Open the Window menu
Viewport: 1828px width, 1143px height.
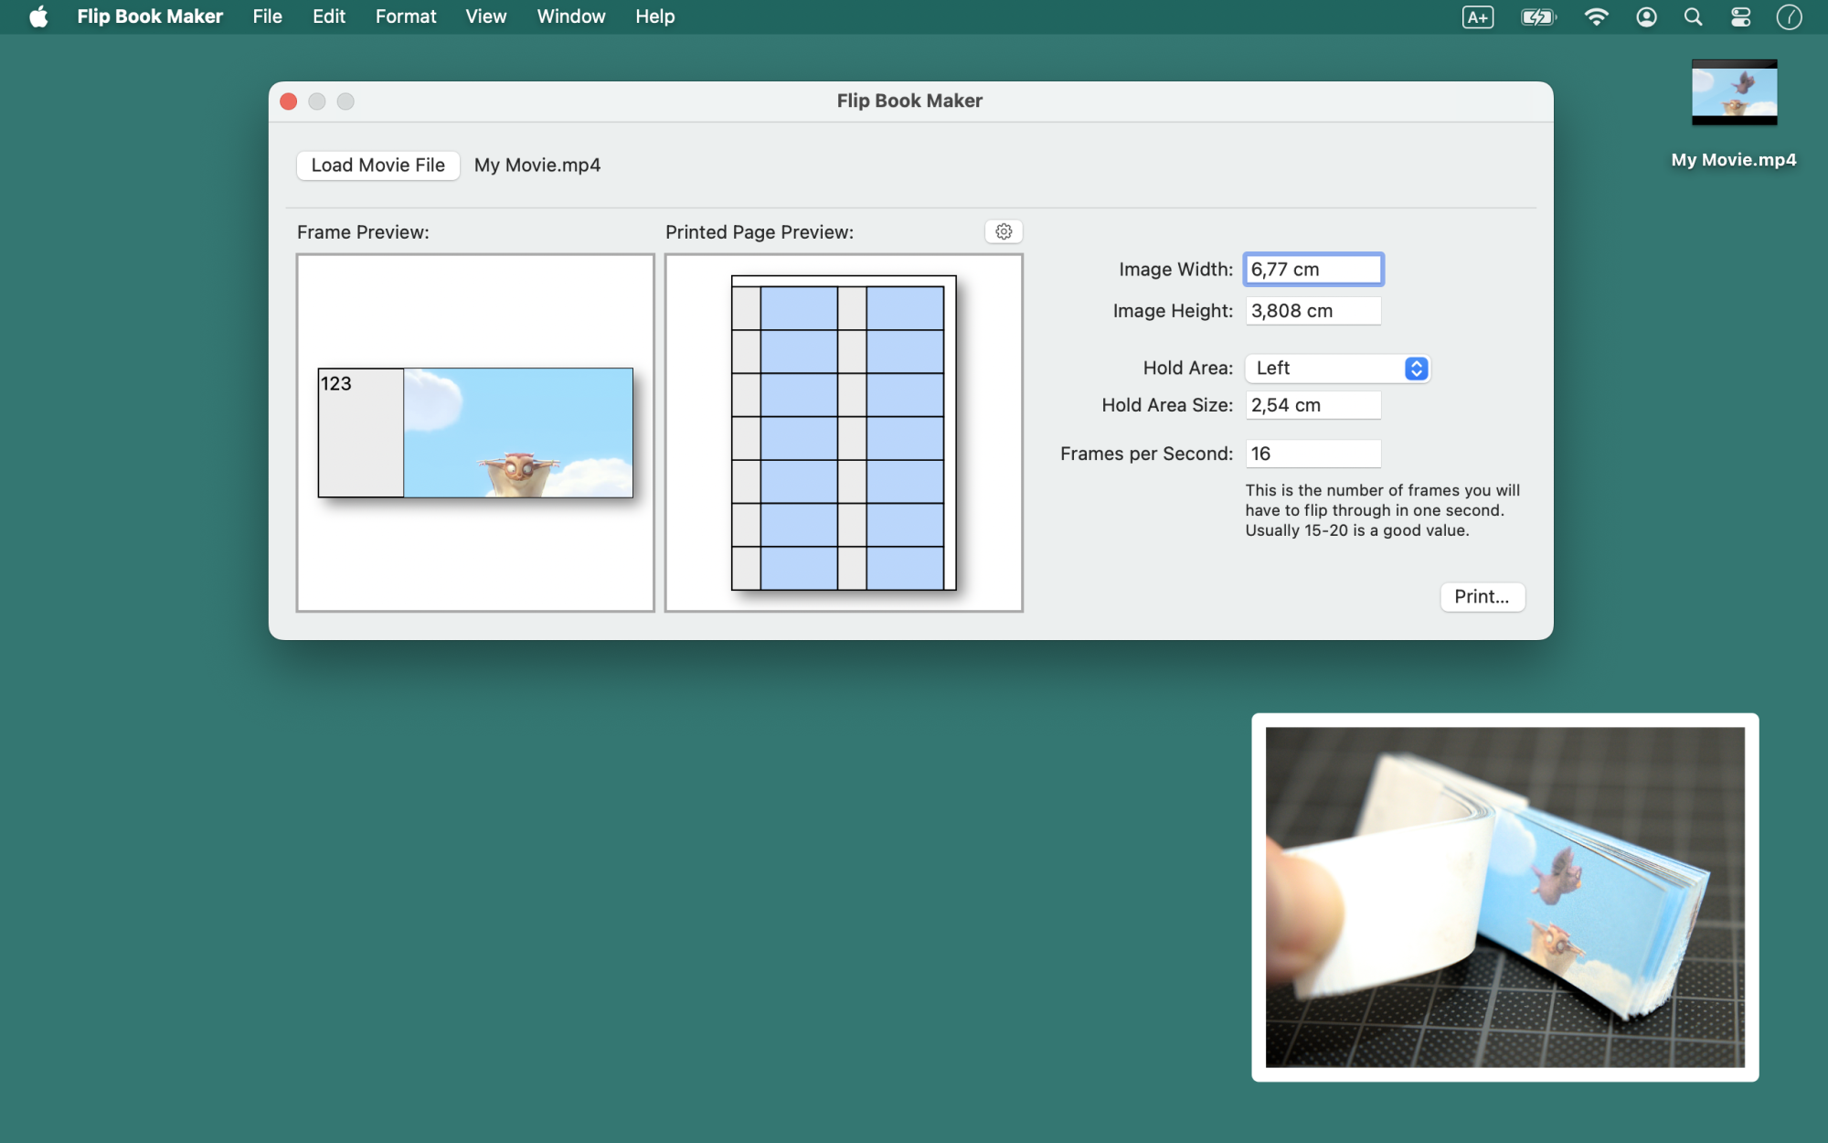[x=571, y=16]
